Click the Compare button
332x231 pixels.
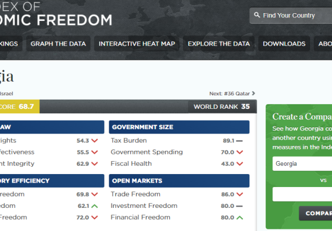click(x=316, y=214)
